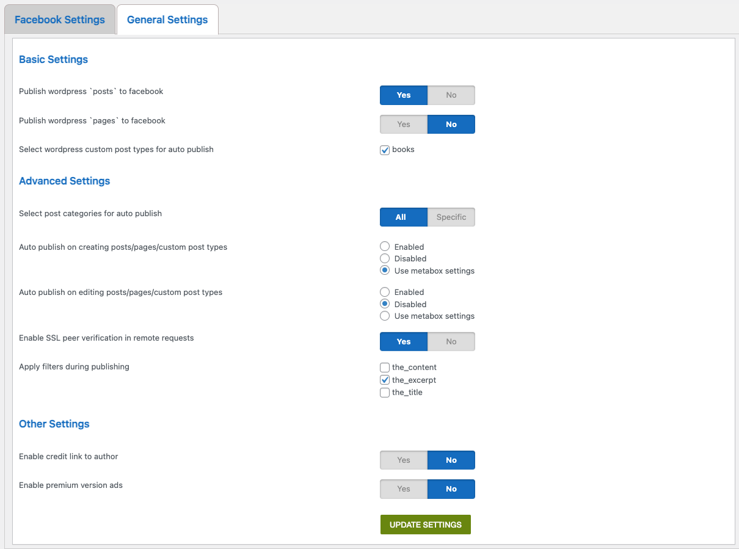
Task: Enable auto publish on editing posts
Action: pyautogui.click(x=385, y=292)
